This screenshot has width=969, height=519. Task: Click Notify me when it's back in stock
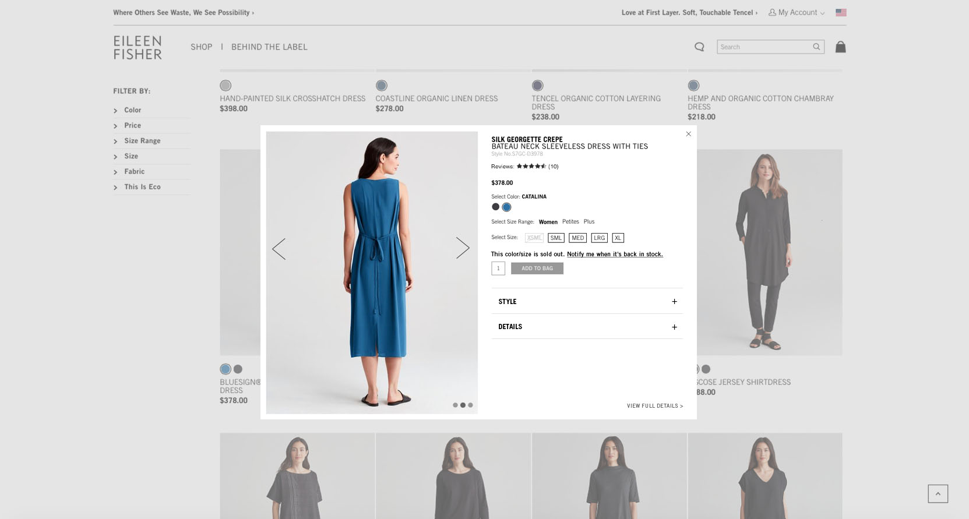[x=615, y=254]
